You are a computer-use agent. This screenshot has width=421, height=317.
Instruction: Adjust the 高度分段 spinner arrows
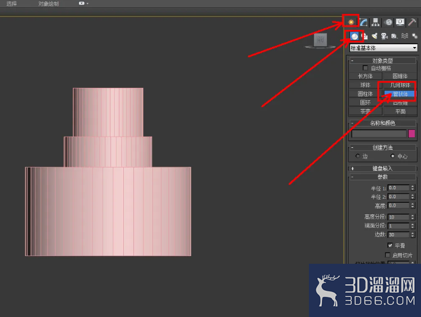click(x=413, y=217)
